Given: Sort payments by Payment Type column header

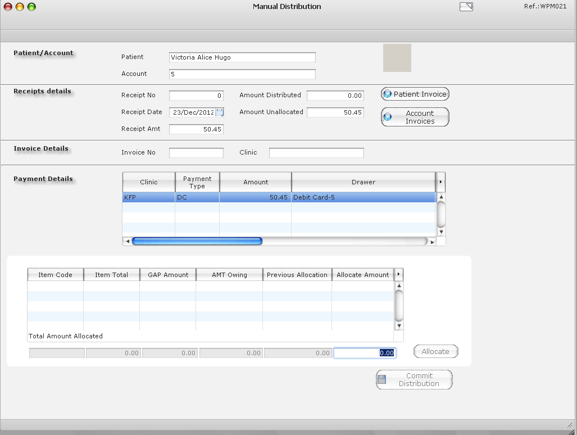Looking at the screenshot, I should pos(197,182).
